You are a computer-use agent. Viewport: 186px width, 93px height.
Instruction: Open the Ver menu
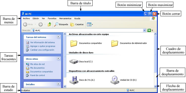43,19
